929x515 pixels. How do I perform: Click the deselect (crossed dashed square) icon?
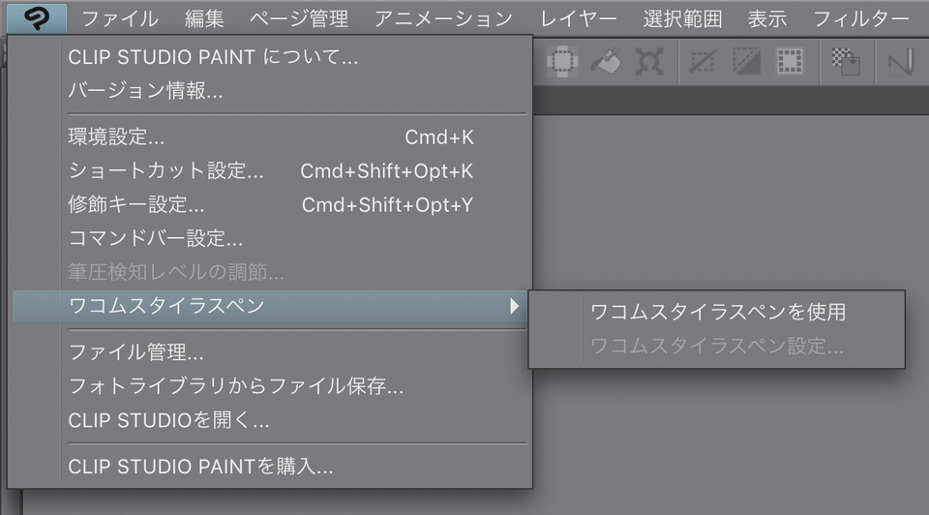(702, 62)
